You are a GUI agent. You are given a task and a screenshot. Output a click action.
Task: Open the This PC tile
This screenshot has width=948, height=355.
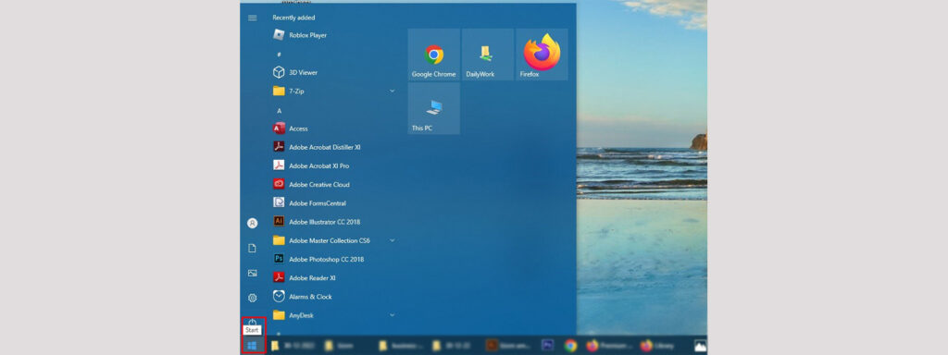point(433,109)
